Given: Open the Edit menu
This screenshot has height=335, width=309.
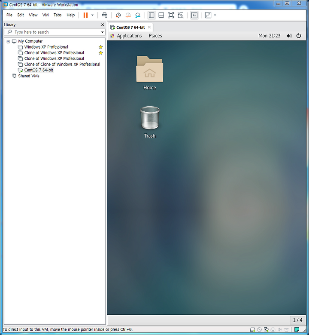Looking at the screenshot, I should (x=21, y=15).
